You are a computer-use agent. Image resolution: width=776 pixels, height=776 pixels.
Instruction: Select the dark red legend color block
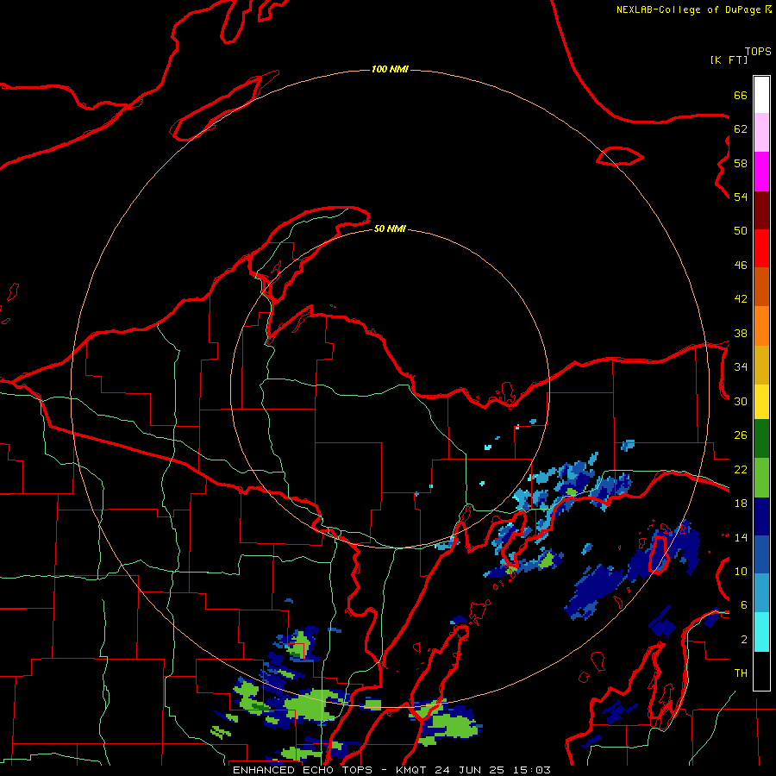(x=761, y=210)
